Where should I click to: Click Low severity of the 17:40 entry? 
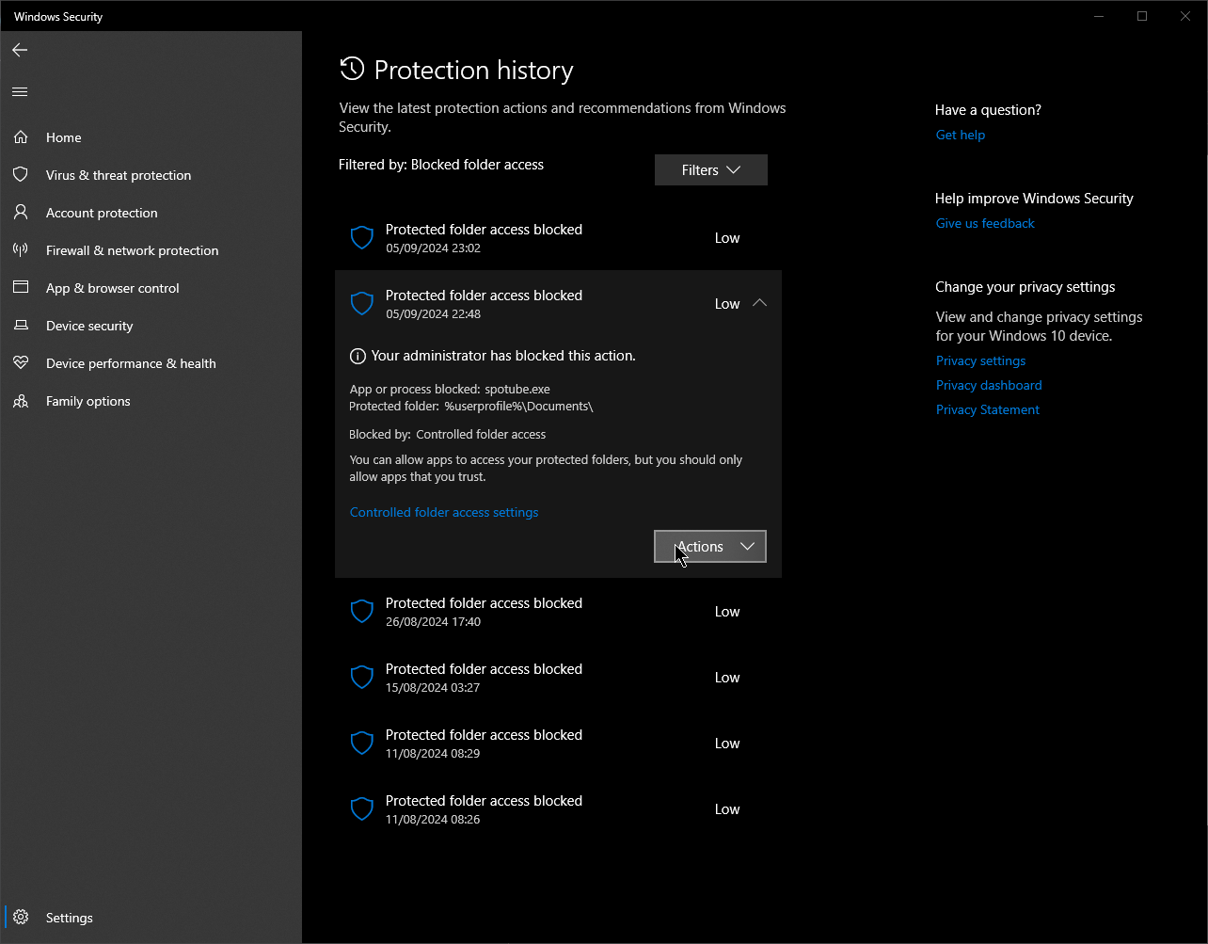pos(727,612)
